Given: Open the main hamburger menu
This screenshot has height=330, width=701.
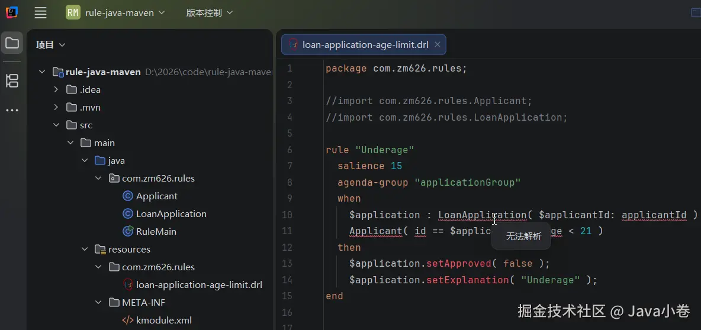Looking at the screenshot, I should pos(40,12).
